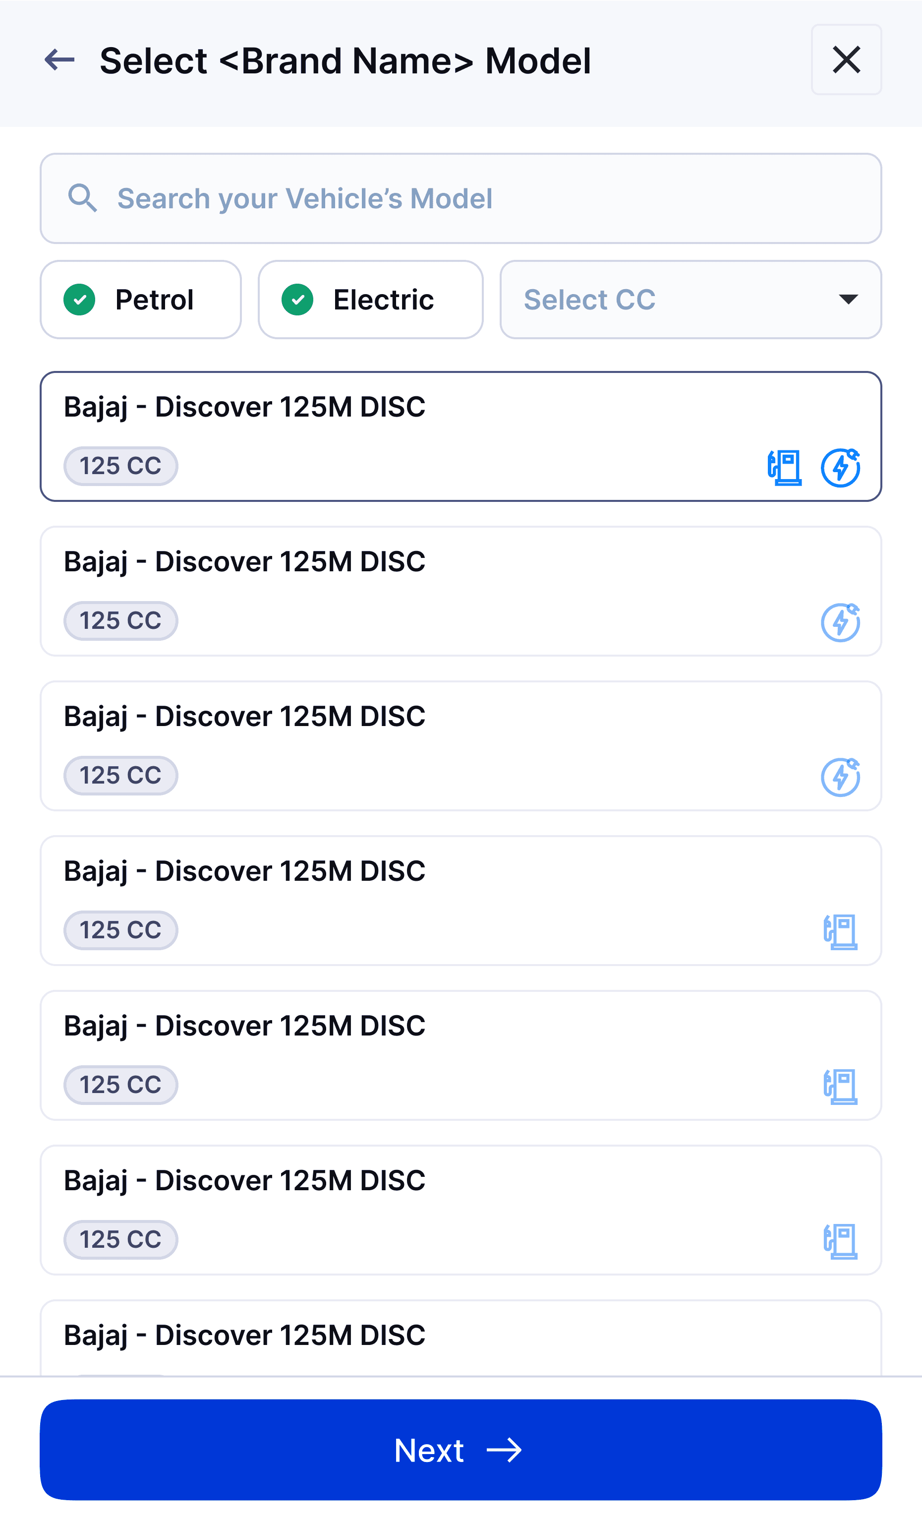Open the Select CC dropdown

click(690, 300)
